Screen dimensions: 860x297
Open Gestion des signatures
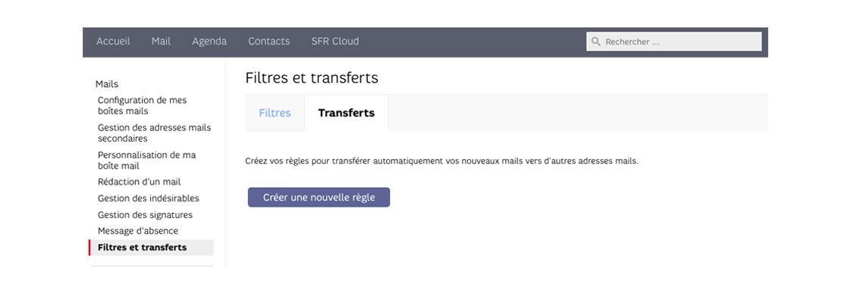[145, 215]
